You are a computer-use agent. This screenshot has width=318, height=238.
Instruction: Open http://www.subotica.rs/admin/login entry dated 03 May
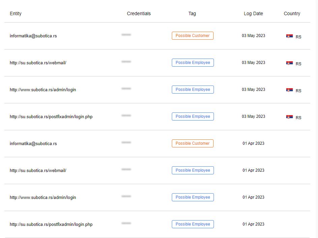(x=43, y=90)
